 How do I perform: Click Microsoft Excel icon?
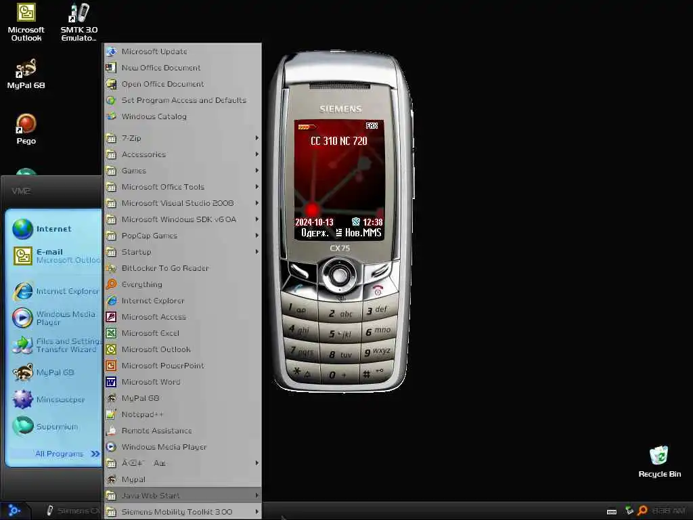(x=112, y=333)
